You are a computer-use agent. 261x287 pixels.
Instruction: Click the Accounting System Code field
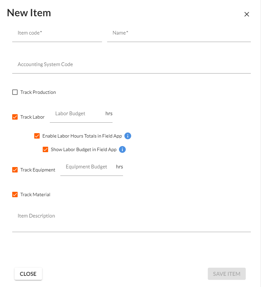click(131, 64)
